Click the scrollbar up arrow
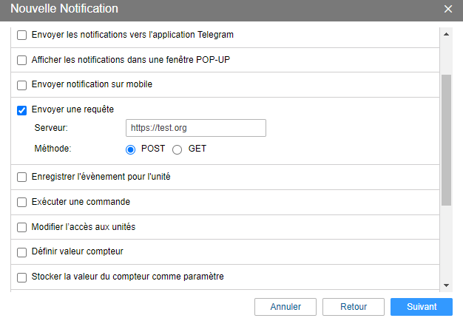 446,33
